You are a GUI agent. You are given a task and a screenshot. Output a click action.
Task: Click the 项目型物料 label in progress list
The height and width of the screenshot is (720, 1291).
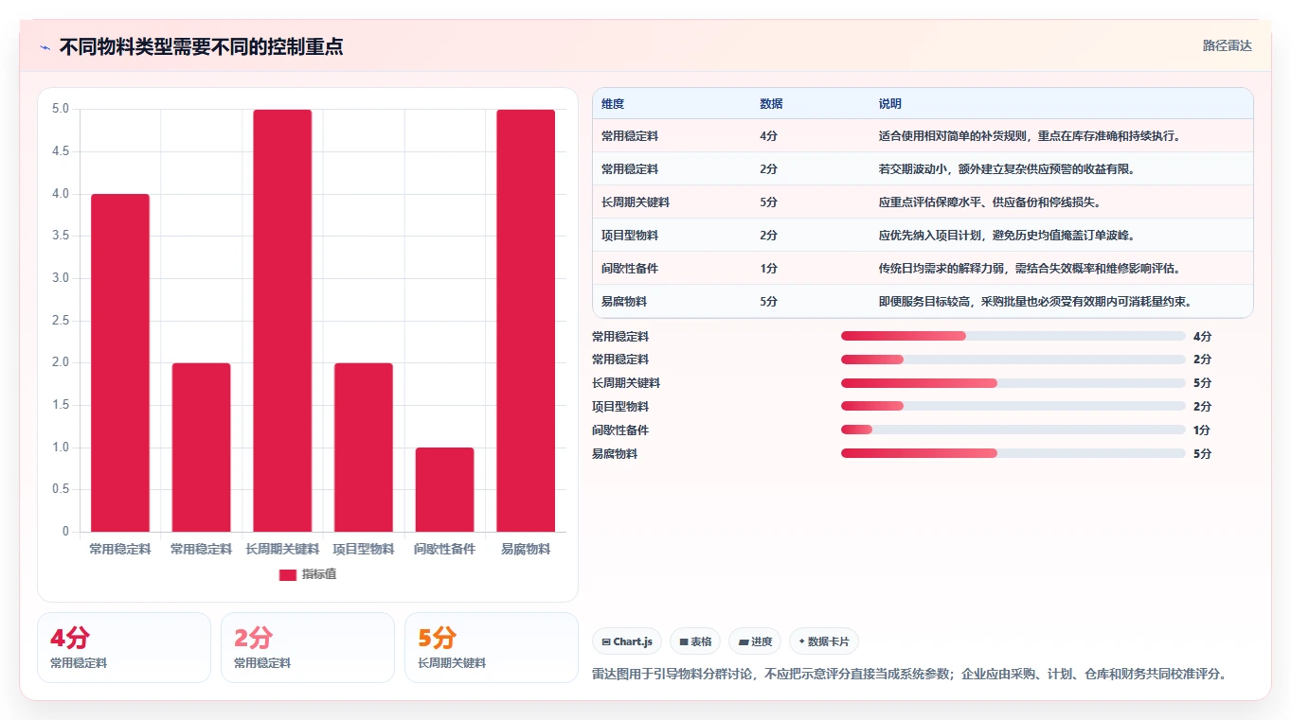[x=620, y=407]
